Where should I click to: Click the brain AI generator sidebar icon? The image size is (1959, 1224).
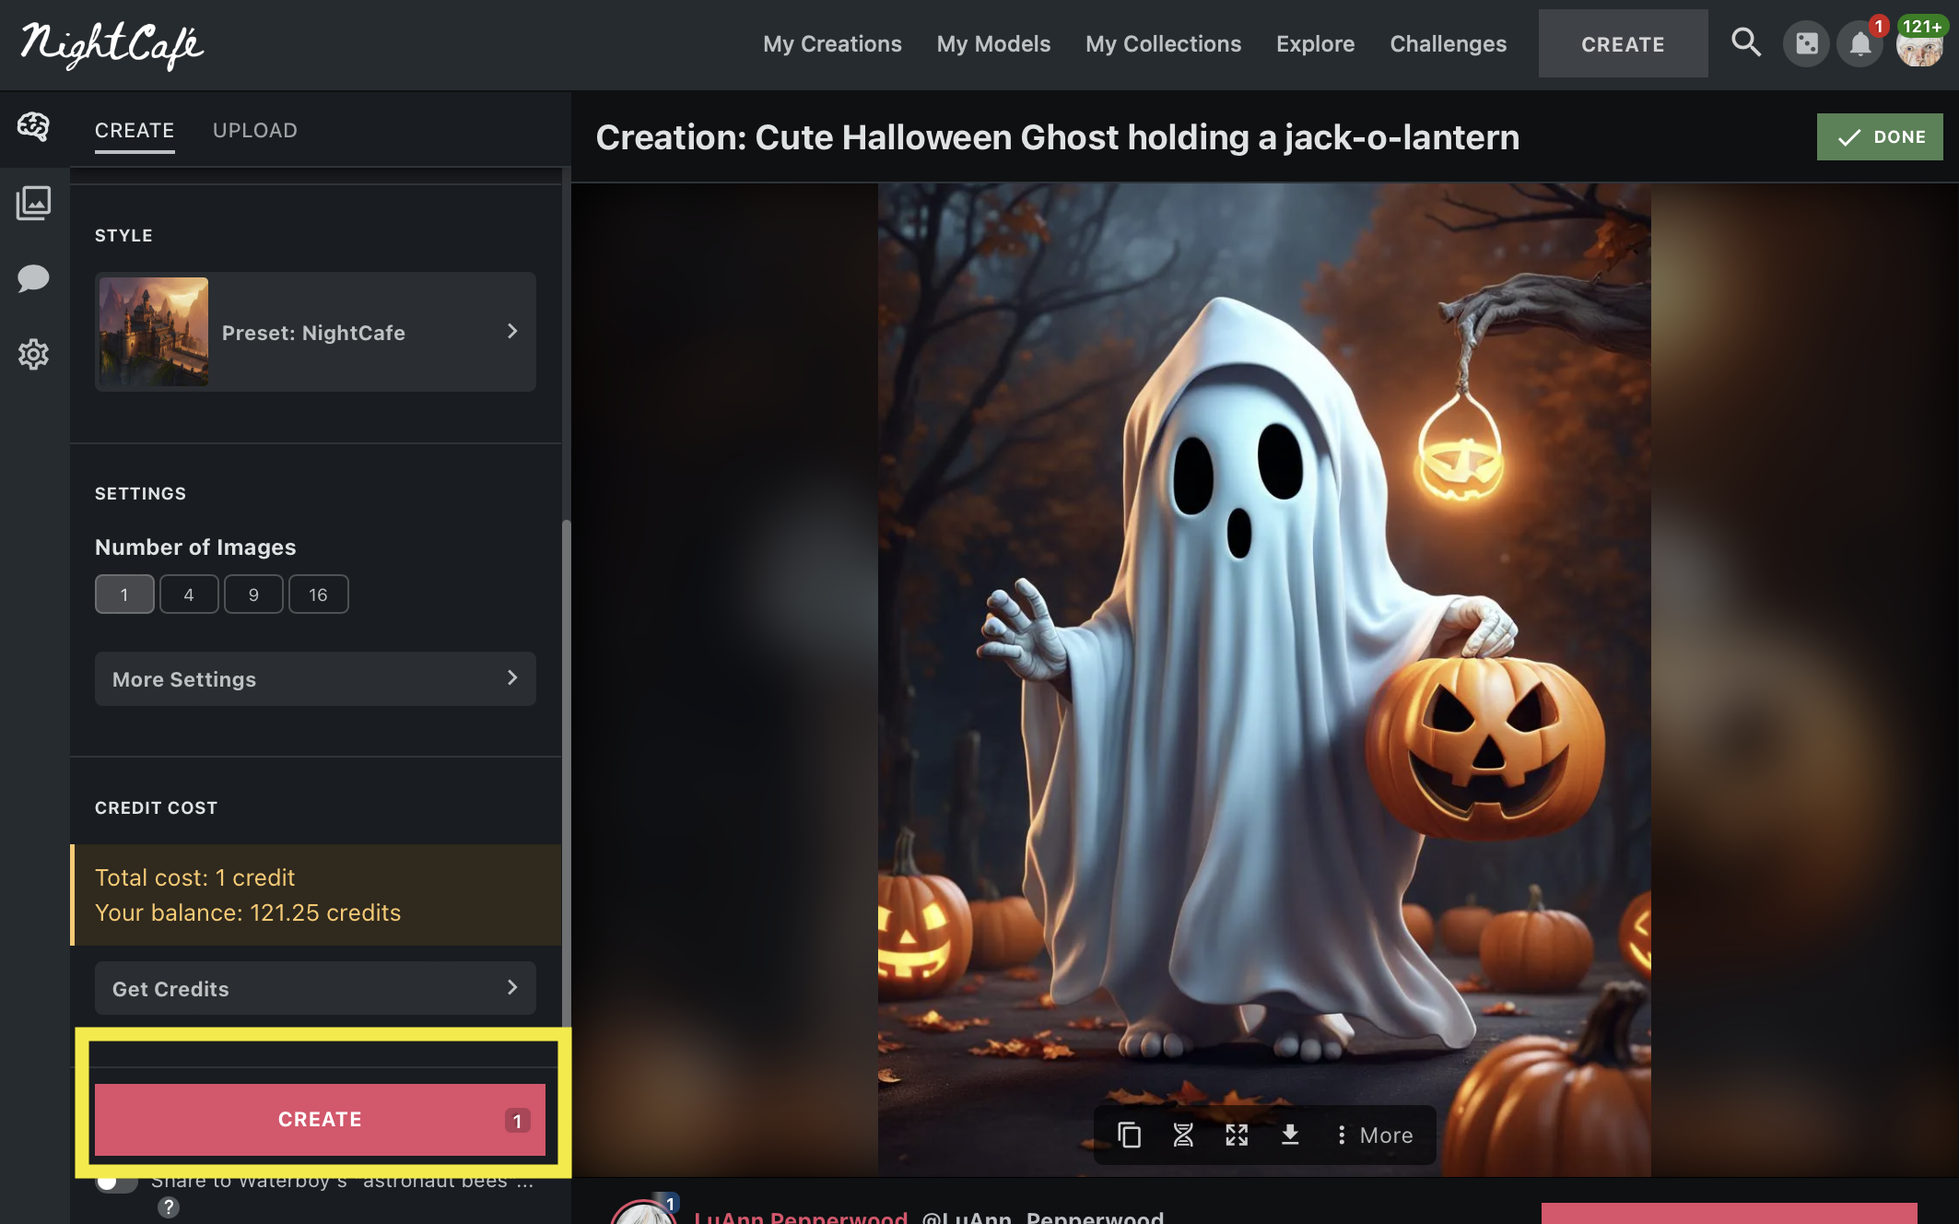click(33, 126)
